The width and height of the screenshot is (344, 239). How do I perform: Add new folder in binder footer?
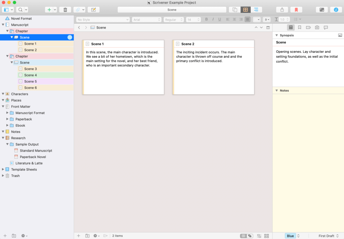pyautogui.click(x=14, y=236)
